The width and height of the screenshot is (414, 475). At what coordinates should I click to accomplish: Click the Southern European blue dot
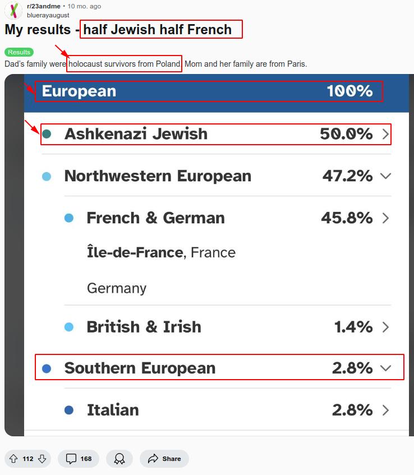point(47,368)
